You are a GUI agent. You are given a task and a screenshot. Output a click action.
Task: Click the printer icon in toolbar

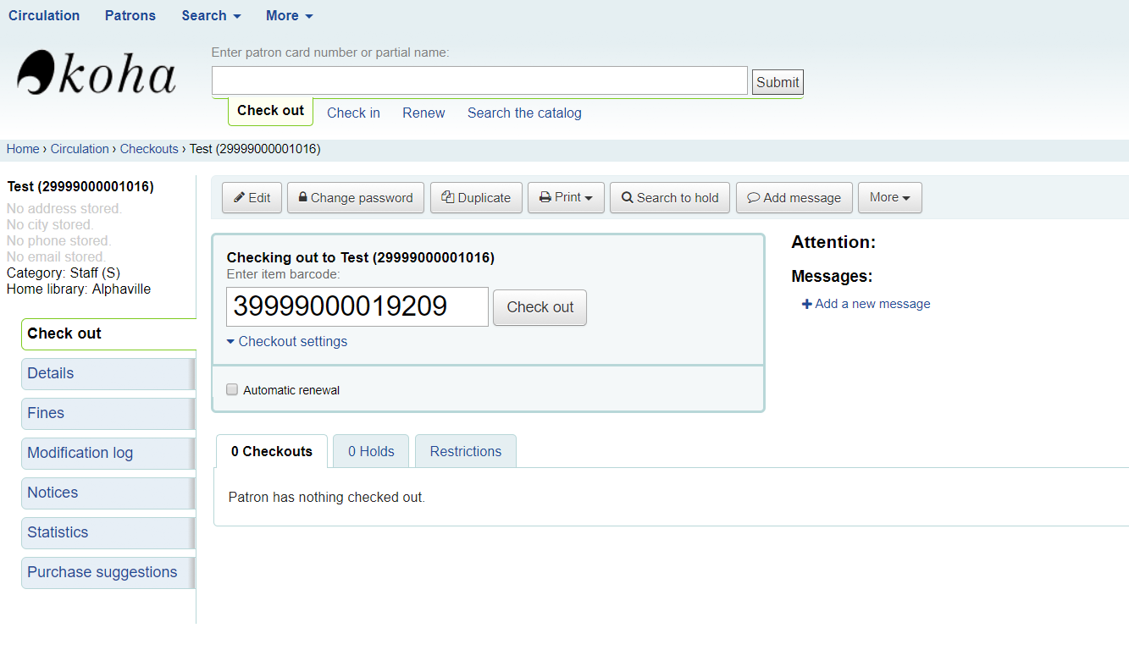click(545, 198)
